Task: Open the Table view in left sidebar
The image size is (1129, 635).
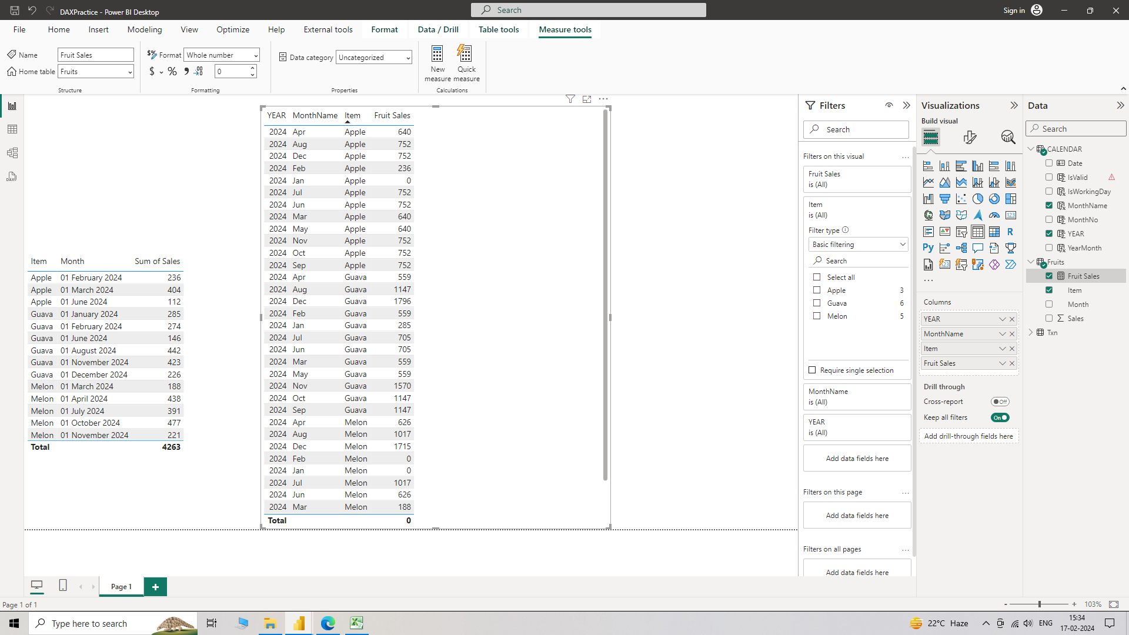Action: [x=12, y=129]
